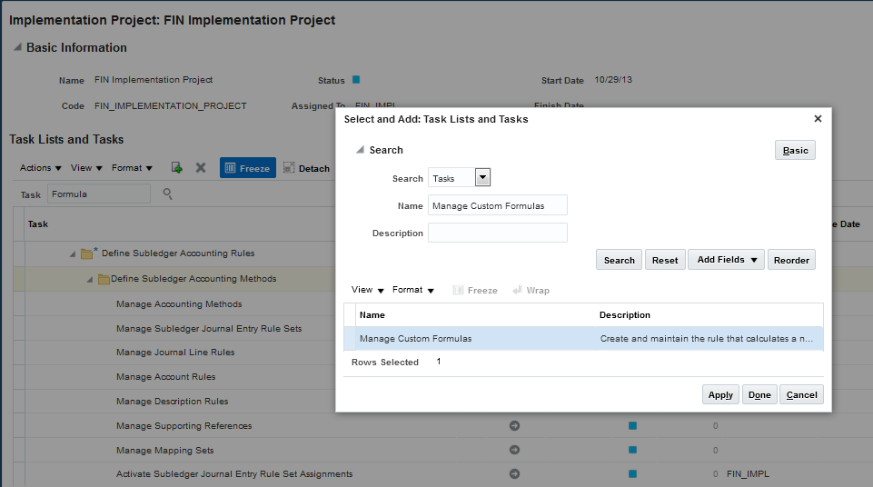Click the Search button in the dialog
The width and height of the screenshot is (873, 487).
point(619,260)
